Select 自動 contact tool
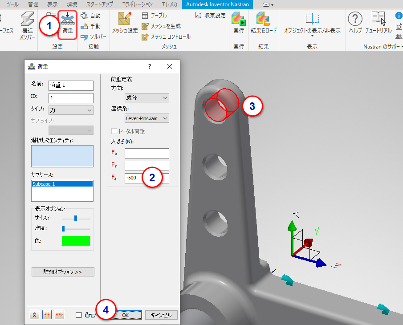 pos(90,16)
